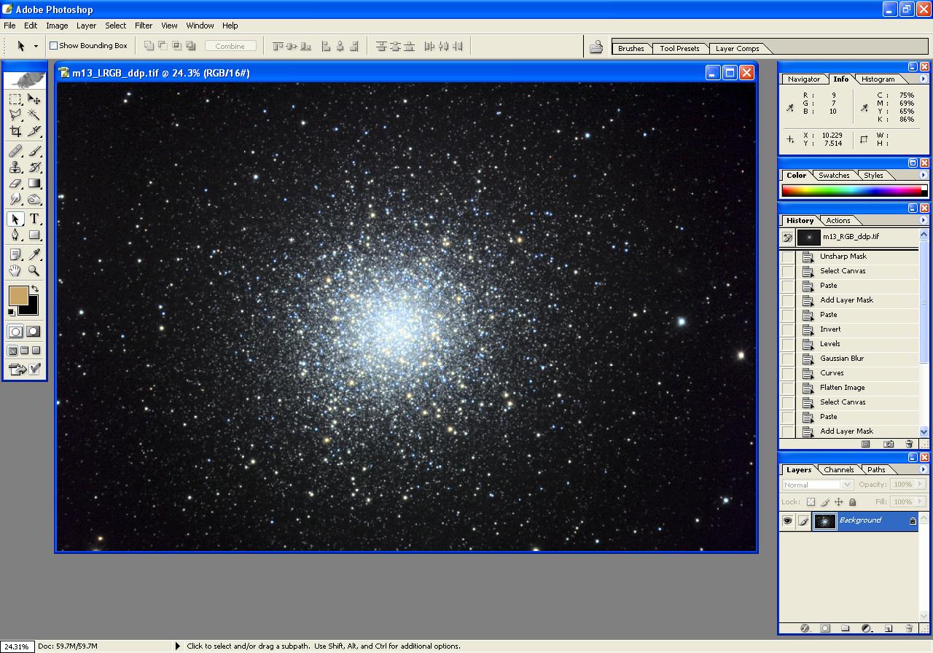Select the Crop tool
Viewport: 933px width, 653px height.
(15, 131)
